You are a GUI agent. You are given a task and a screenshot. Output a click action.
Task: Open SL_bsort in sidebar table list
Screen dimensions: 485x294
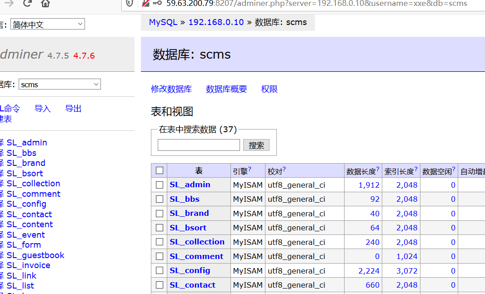(25, 174)
